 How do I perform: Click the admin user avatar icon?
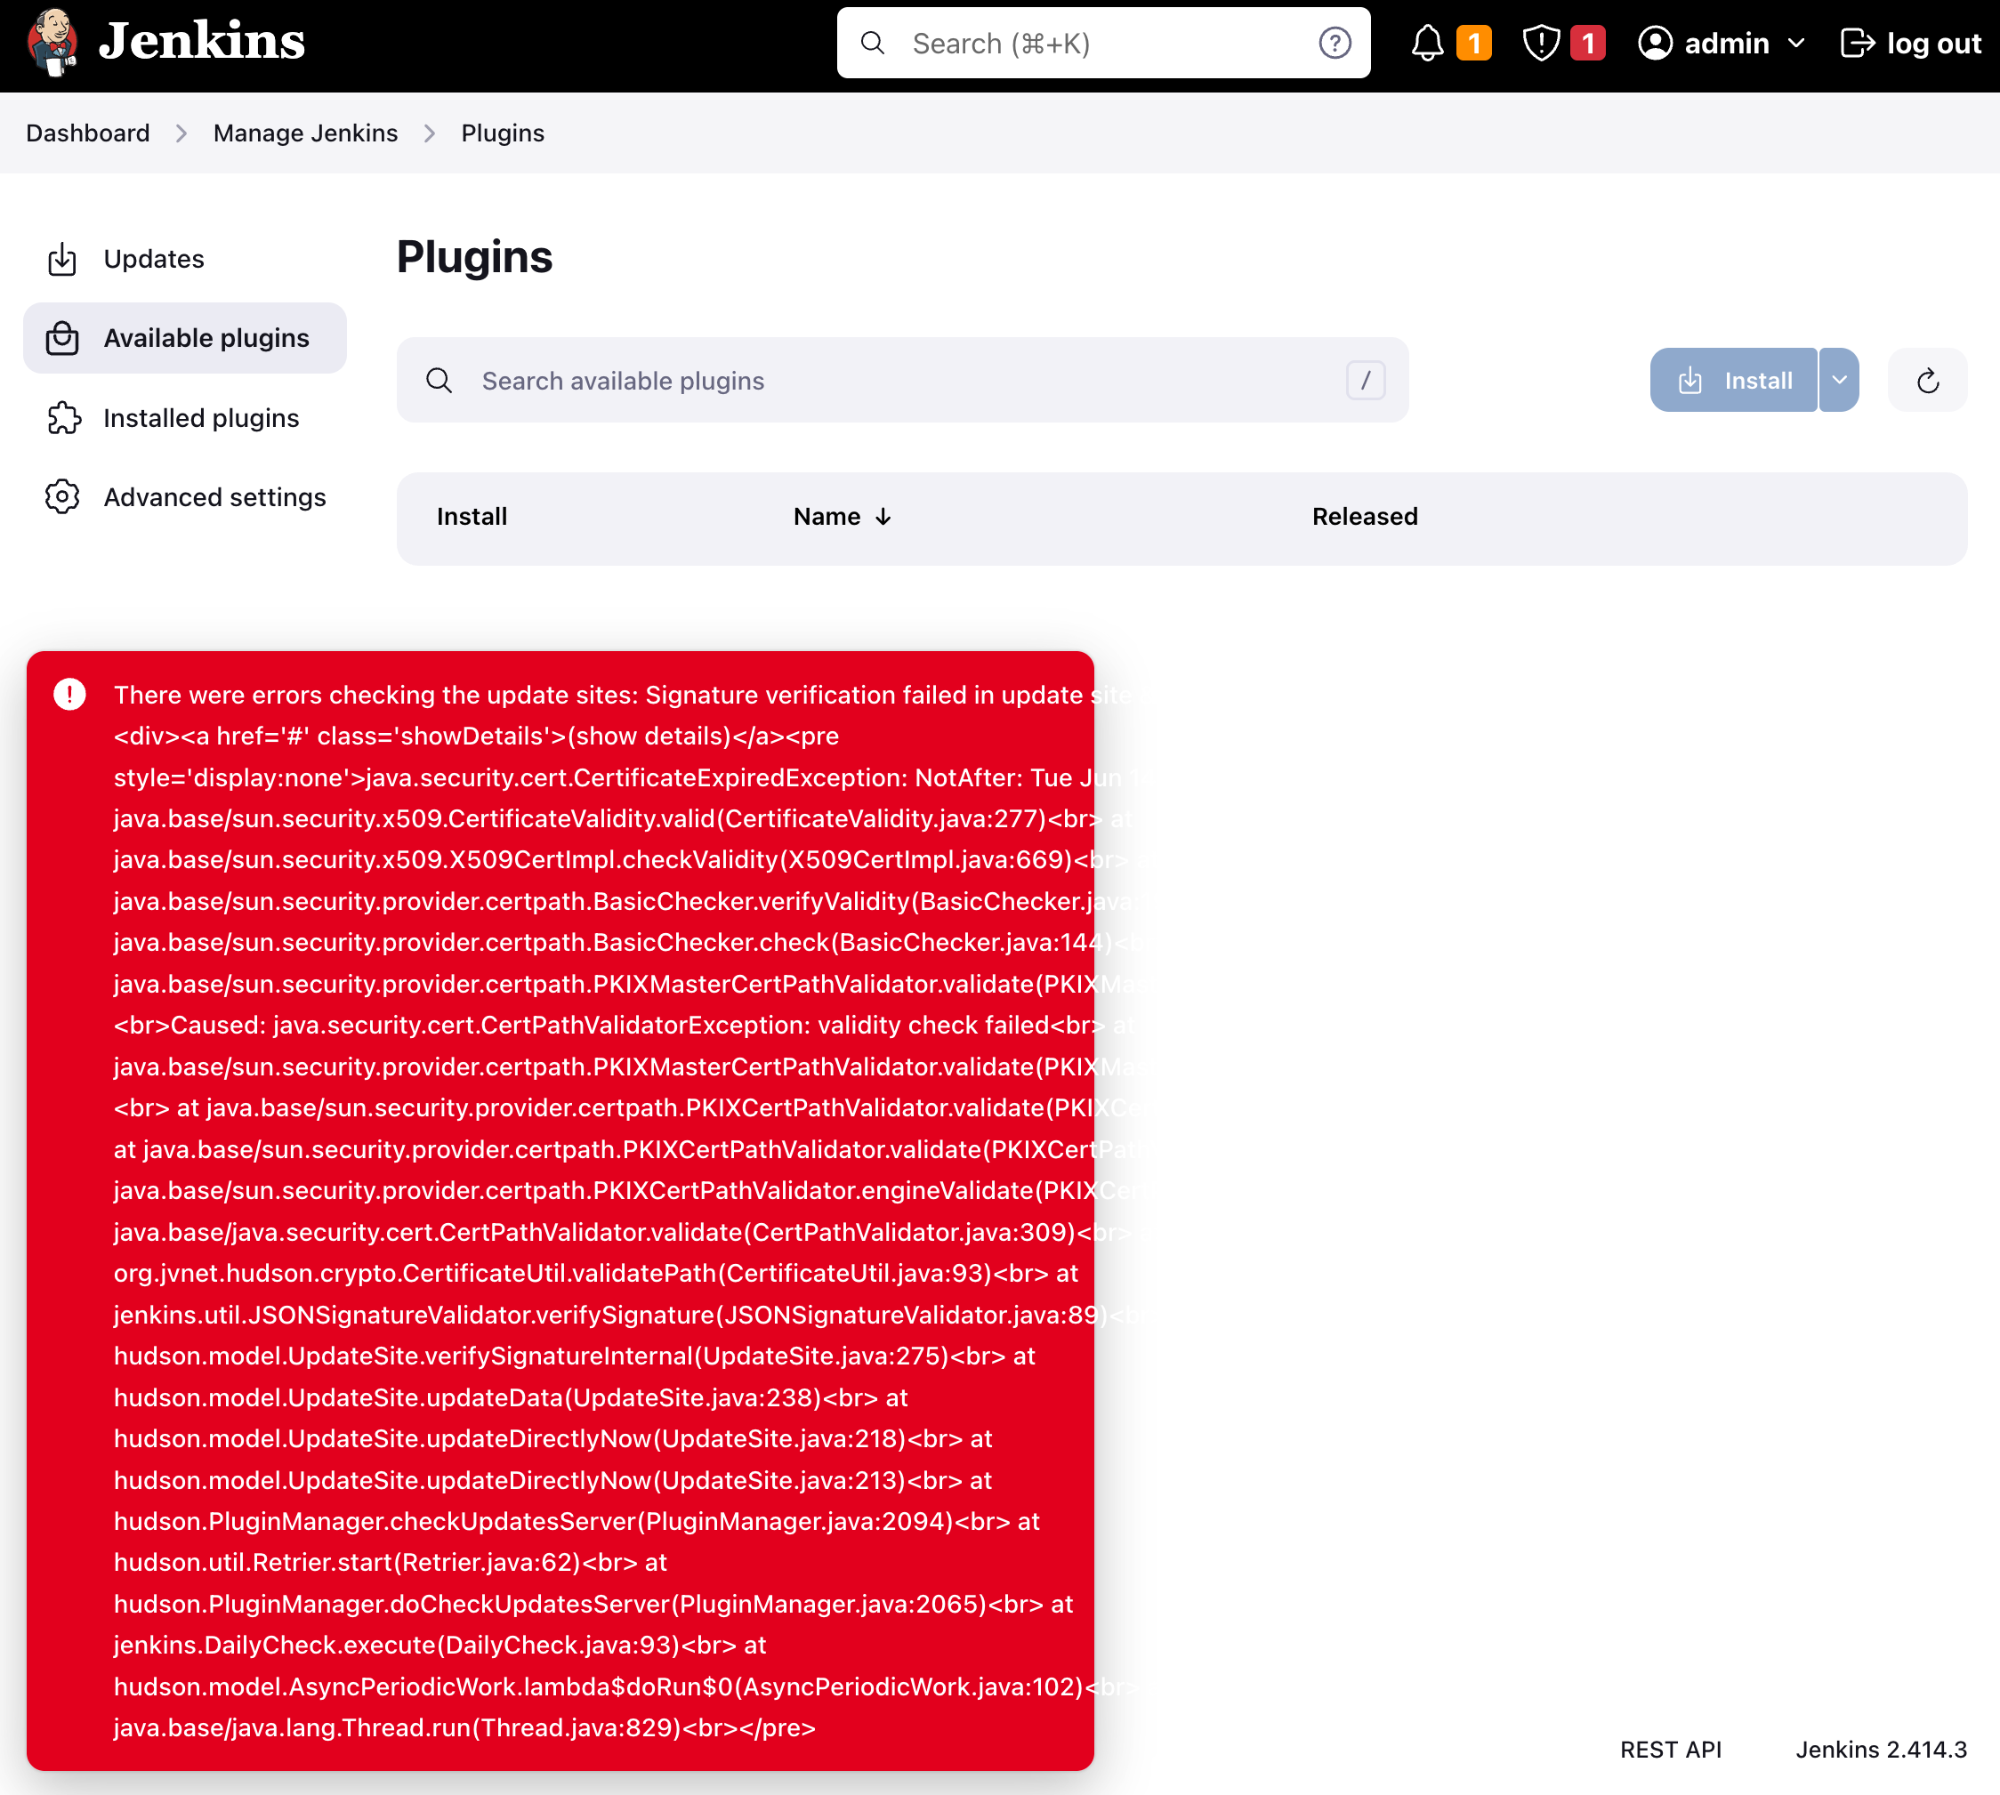pyautogui.click(x=1656, y=44)
